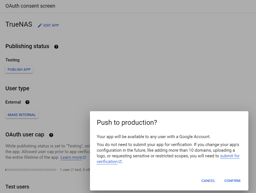This screenshot has width=256, height=193.
Task: Click the Push to production dialog title
Action: 127,123
